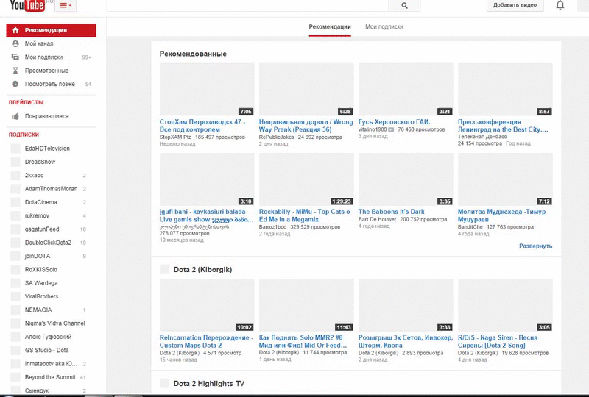Open the Посмотреть позже watch later item
This screenshot has width=589, height=397.
[51, 84]
